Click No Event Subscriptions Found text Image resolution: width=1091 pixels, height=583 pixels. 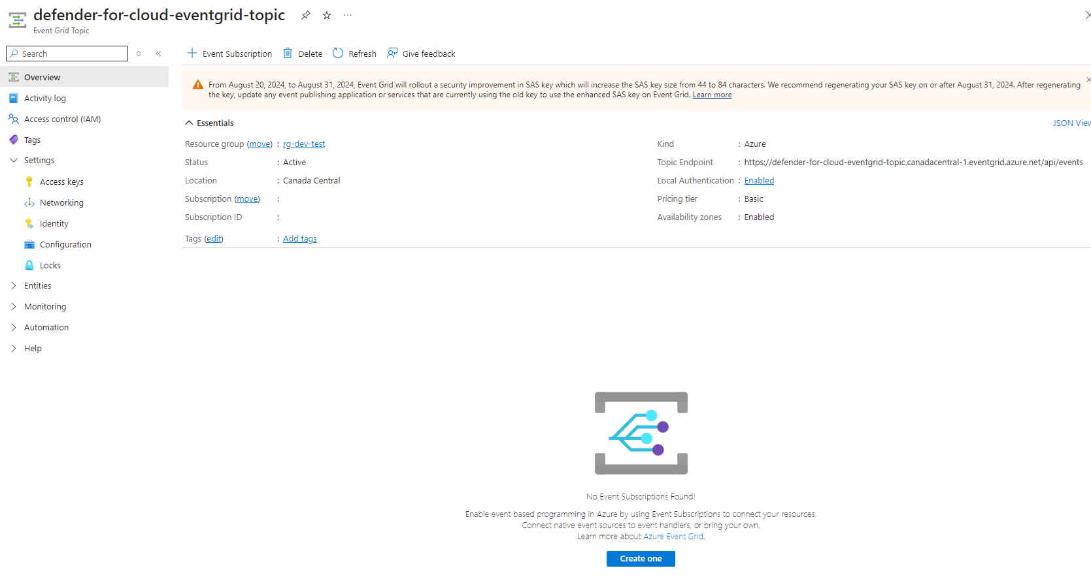(x=641, y=497)
